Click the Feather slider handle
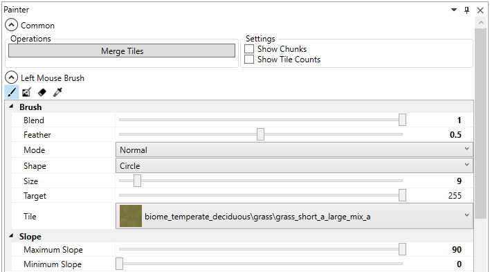Viewport: 490px width, 272px height. coord(260,134)
